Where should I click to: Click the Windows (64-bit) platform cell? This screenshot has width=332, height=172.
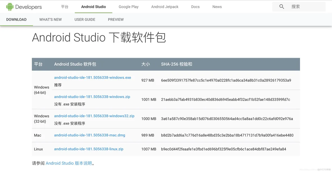(x=41, y=90)
